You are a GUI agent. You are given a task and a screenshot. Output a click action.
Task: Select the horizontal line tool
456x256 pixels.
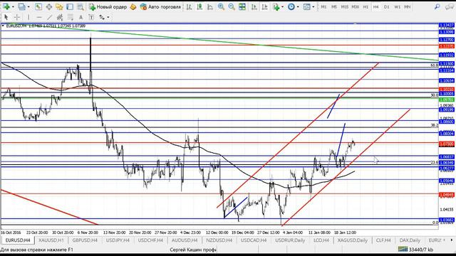coord(39,17)
